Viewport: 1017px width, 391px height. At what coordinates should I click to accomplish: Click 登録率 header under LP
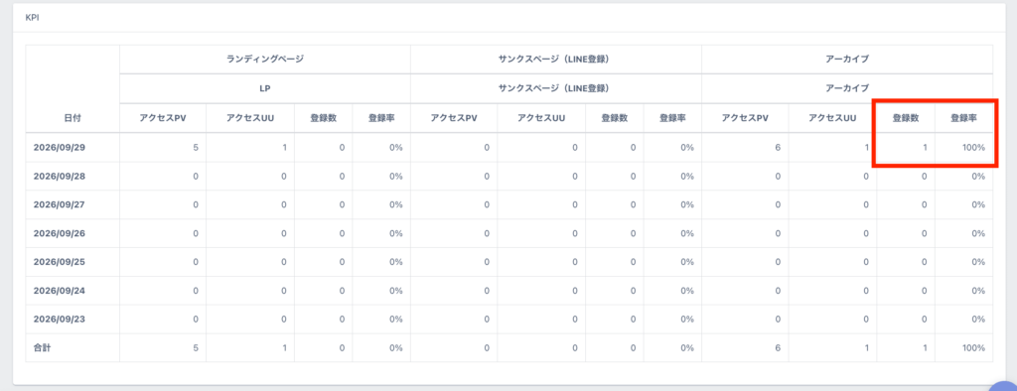381,118
